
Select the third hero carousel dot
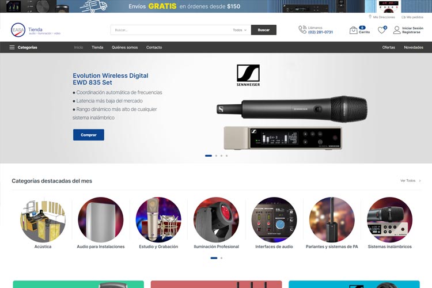222,156
